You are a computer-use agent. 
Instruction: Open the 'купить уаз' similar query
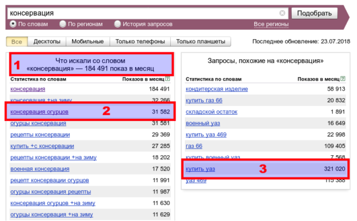(x=200, y=169)
